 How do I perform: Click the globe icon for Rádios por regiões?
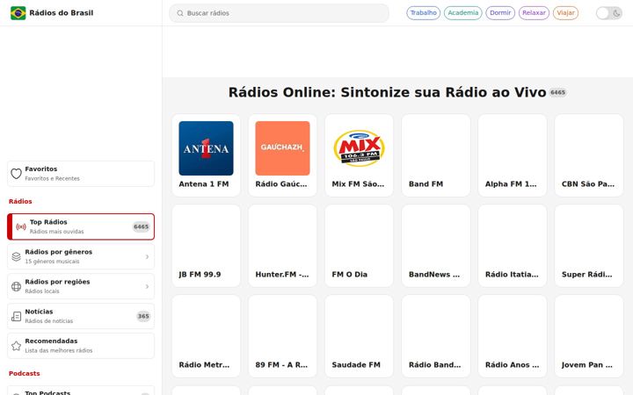click(x=16, y=286)
